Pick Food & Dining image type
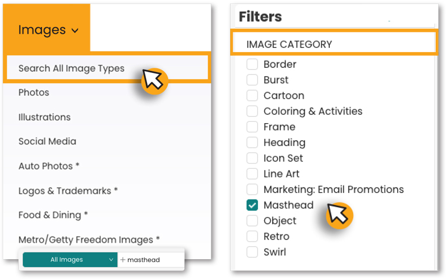The image size is (447, 280). 53,215
